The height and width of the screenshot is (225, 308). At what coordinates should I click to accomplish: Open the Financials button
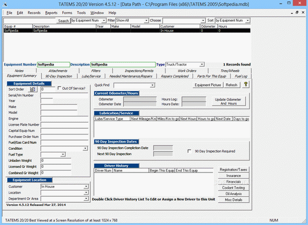tap(234, 182)
